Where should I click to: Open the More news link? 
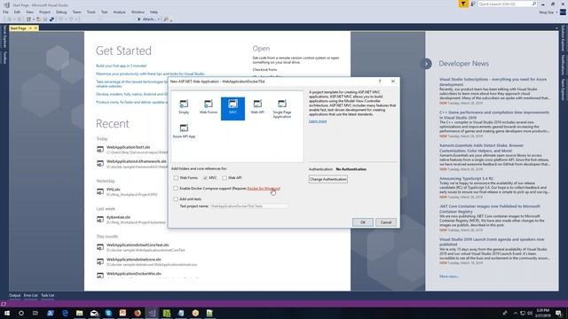(449, 276)
